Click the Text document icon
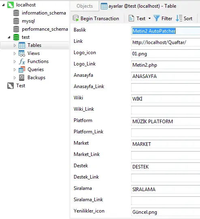The height and width of the screenshot is (219, 200). tap(131, 19)
